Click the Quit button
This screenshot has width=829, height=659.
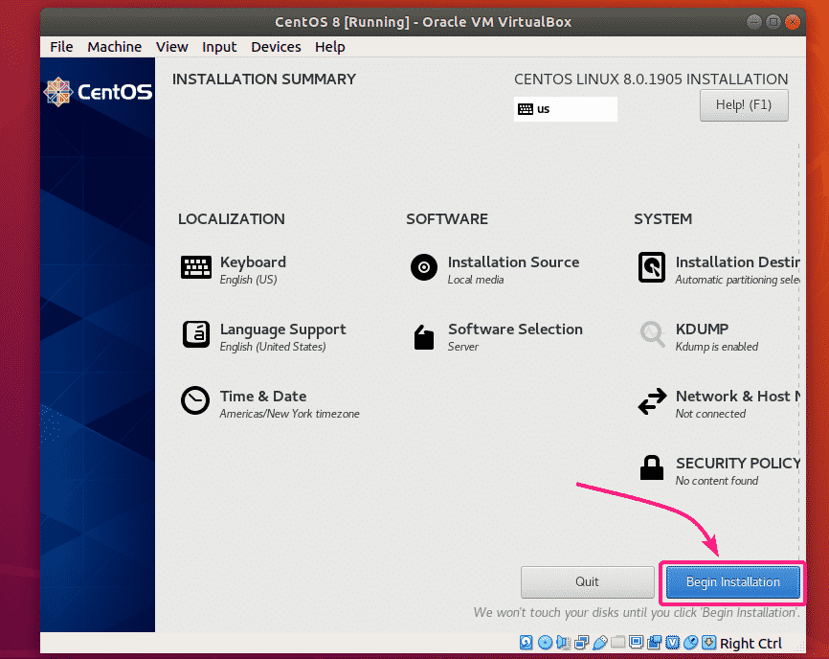(587, 581)
